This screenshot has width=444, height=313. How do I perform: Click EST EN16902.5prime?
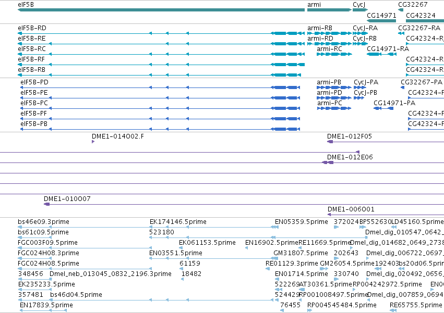[272, 243]
